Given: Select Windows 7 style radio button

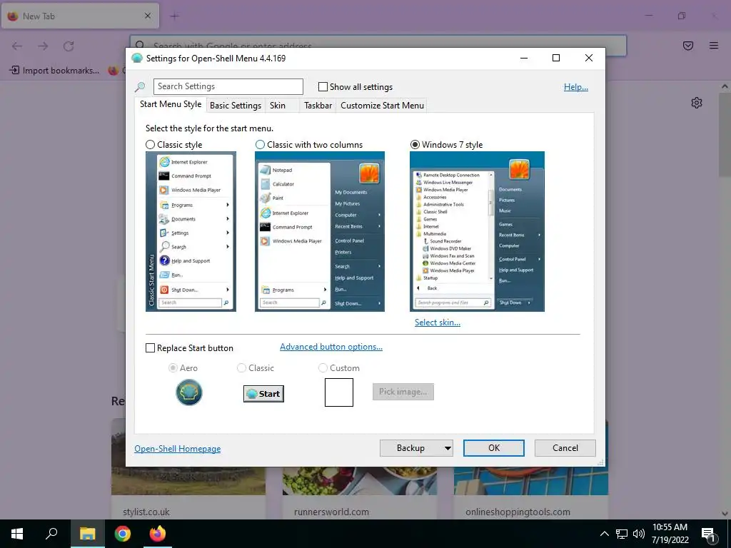Looking at the screenshot, I should (x=415, y=144).
